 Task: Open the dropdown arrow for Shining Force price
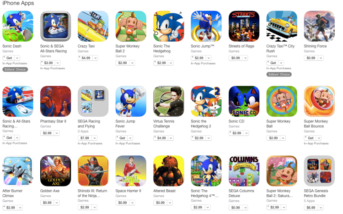coord(321,58)
